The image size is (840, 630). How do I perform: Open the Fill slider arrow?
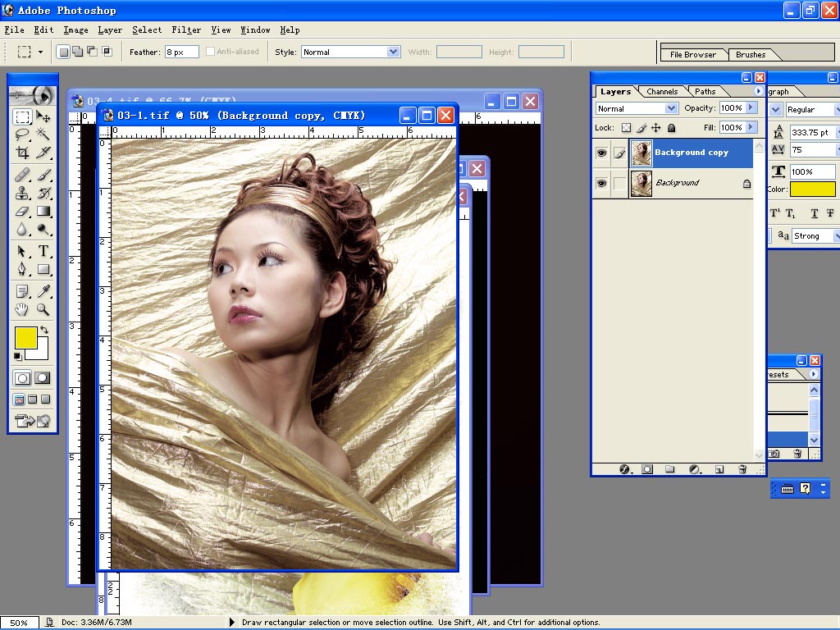(751, 127)
